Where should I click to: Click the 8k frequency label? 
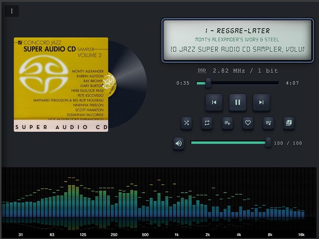pyautogui.click(x=270, y=235)
